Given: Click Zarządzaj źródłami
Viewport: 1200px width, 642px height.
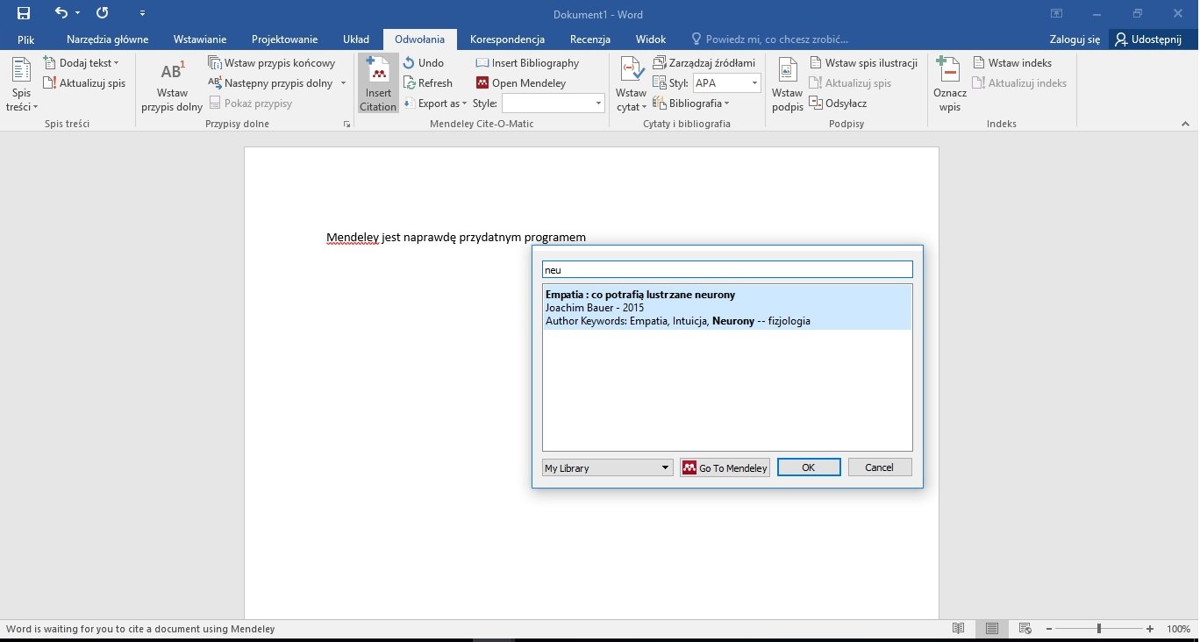Looking at the screenshot, I should click(704, 63).
